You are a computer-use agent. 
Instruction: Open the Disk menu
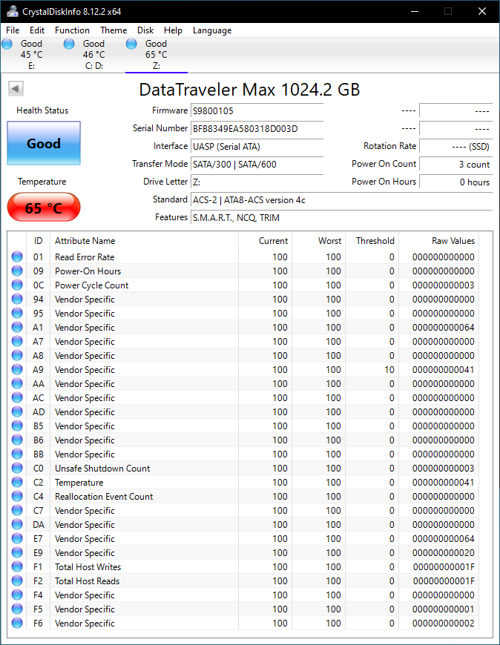(145, 30)
